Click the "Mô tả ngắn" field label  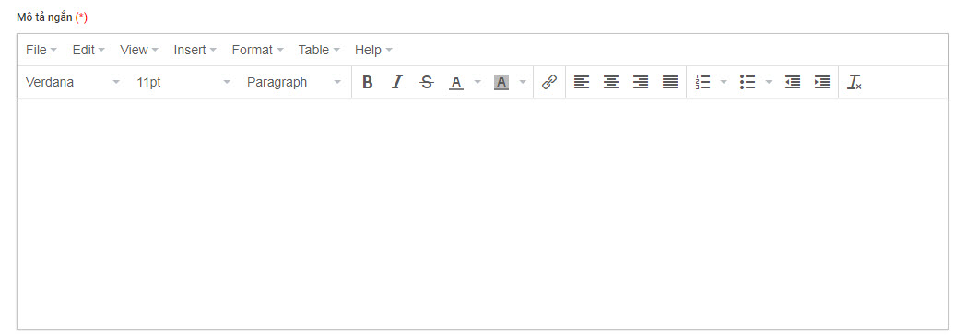44,18
